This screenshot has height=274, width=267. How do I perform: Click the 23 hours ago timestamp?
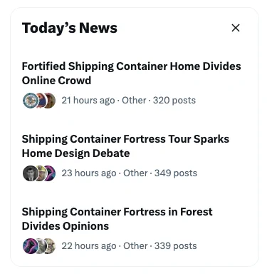click(89, 173)
